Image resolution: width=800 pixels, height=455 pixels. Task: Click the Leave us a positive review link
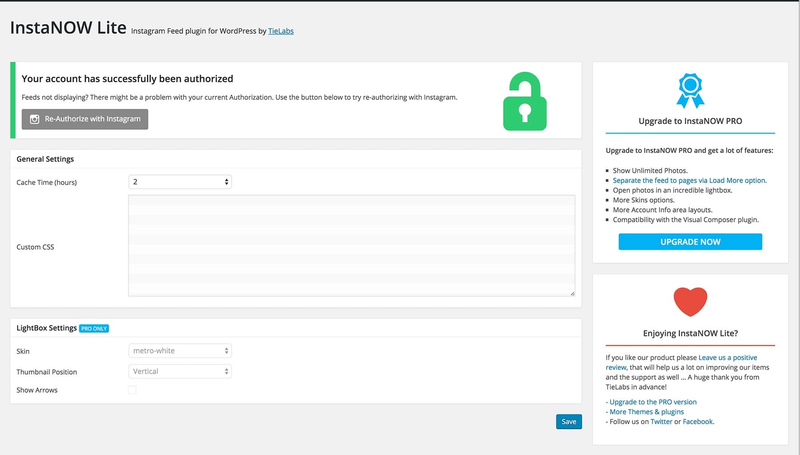click(x=727, y=357)
